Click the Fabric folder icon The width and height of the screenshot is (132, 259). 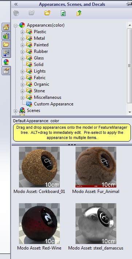click(x=29, y=77)
